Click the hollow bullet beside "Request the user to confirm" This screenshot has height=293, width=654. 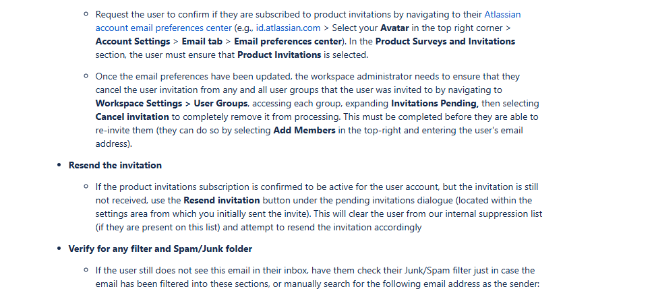[86, 13]
